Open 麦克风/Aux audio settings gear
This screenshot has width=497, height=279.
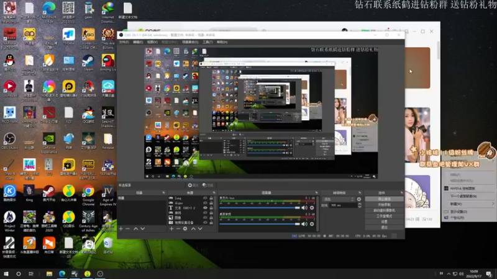tap(312, 208)
